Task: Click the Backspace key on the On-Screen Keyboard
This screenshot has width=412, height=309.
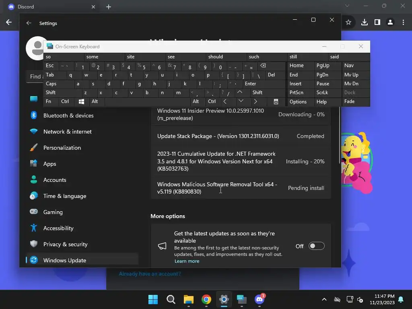Action: pyautogui.click(x=271, y=66)
